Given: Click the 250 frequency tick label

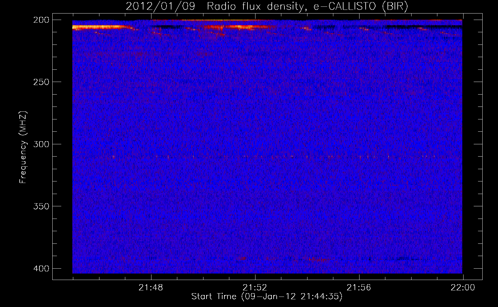Looking at the screenshot, I should click(41, 82).
